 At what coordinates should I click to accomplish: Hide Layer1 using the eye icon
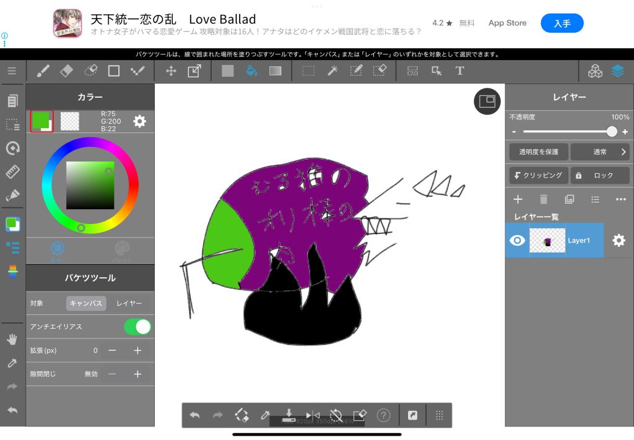[517, 241]
